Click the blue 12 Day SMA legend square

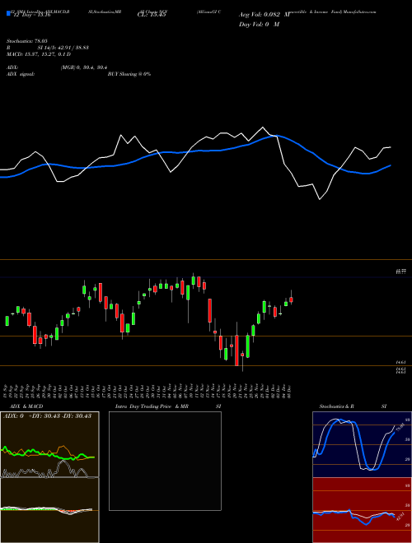[x=8, y=13]
